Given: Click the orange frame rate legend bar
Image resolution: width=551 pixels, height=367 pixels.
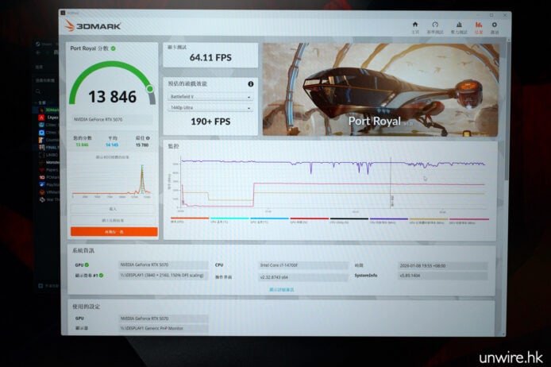Looking at the screenshot, I should click(x=190, y=218).
